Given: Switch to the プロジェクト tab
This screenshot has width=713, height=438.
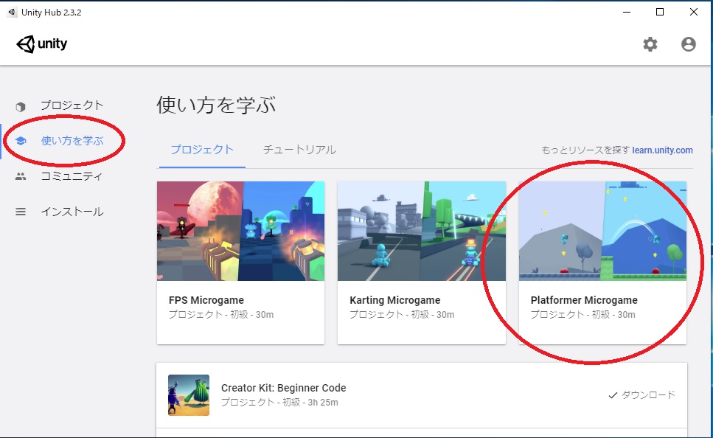Looking at the screenshot, I should pos(202,150).
